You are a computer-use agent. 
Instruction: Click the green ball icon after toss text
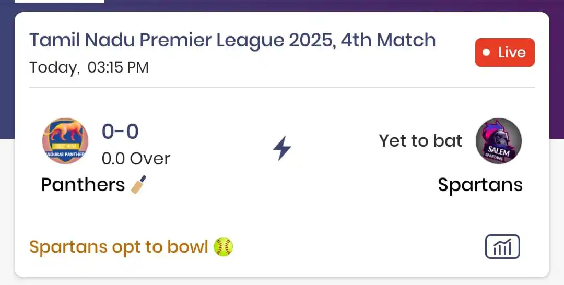(224, 247)
